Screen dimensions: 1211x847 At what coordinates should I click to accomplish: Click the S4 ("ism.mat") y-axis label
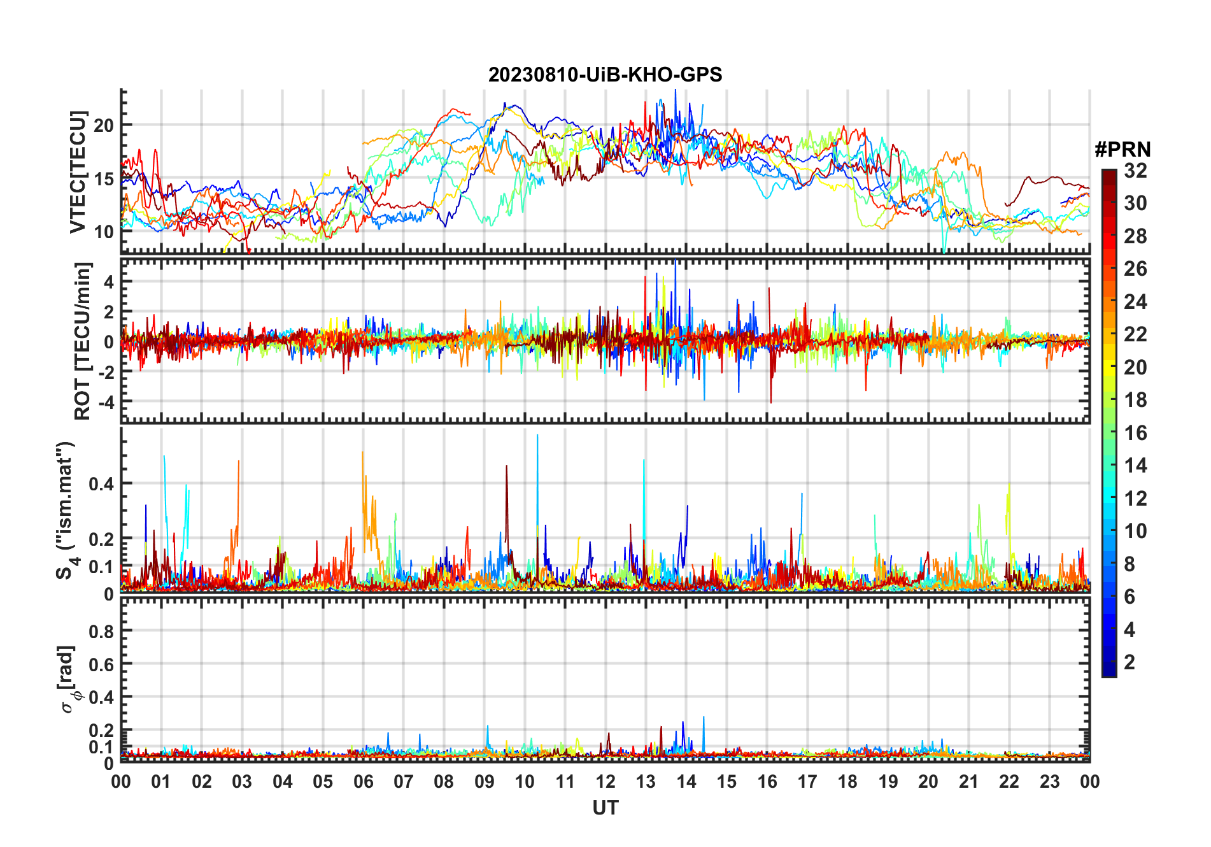[x=66, y=510]
